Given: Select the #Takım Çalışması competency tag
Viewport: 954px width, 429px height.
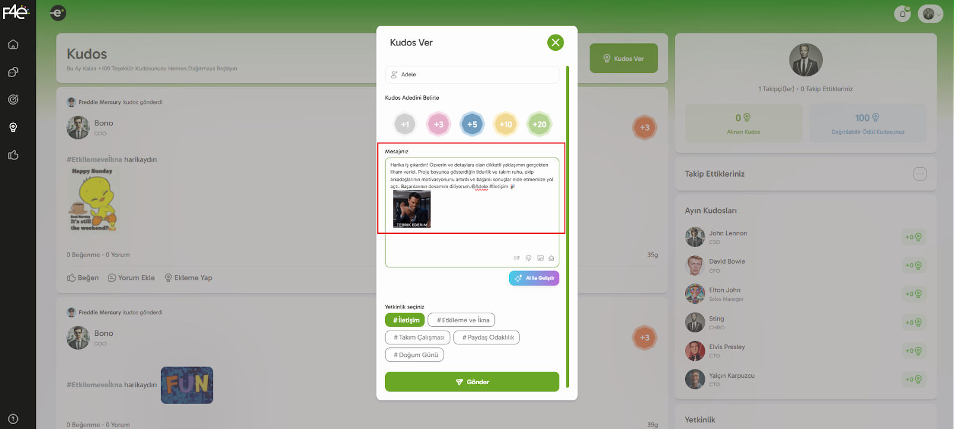Looking at the screenshot, I should (417, 337).
